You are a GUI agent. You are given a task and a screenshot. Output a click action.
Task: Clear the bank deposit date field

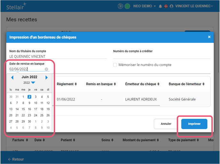tap(46, 69)
